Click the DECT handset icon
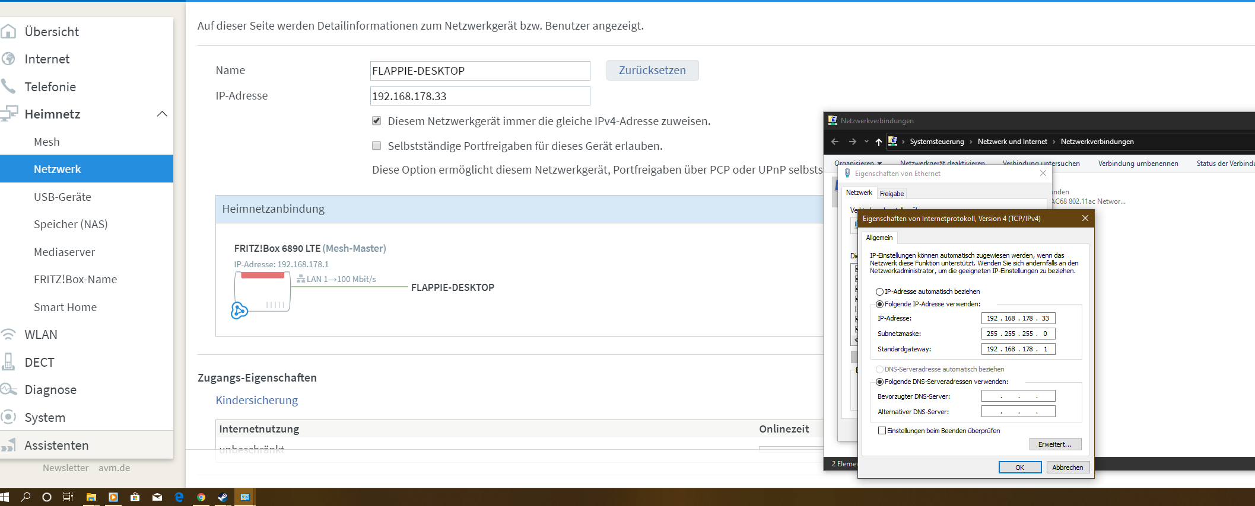The height and width of the screenshot is (506, 1255). (x=8, y=361)
